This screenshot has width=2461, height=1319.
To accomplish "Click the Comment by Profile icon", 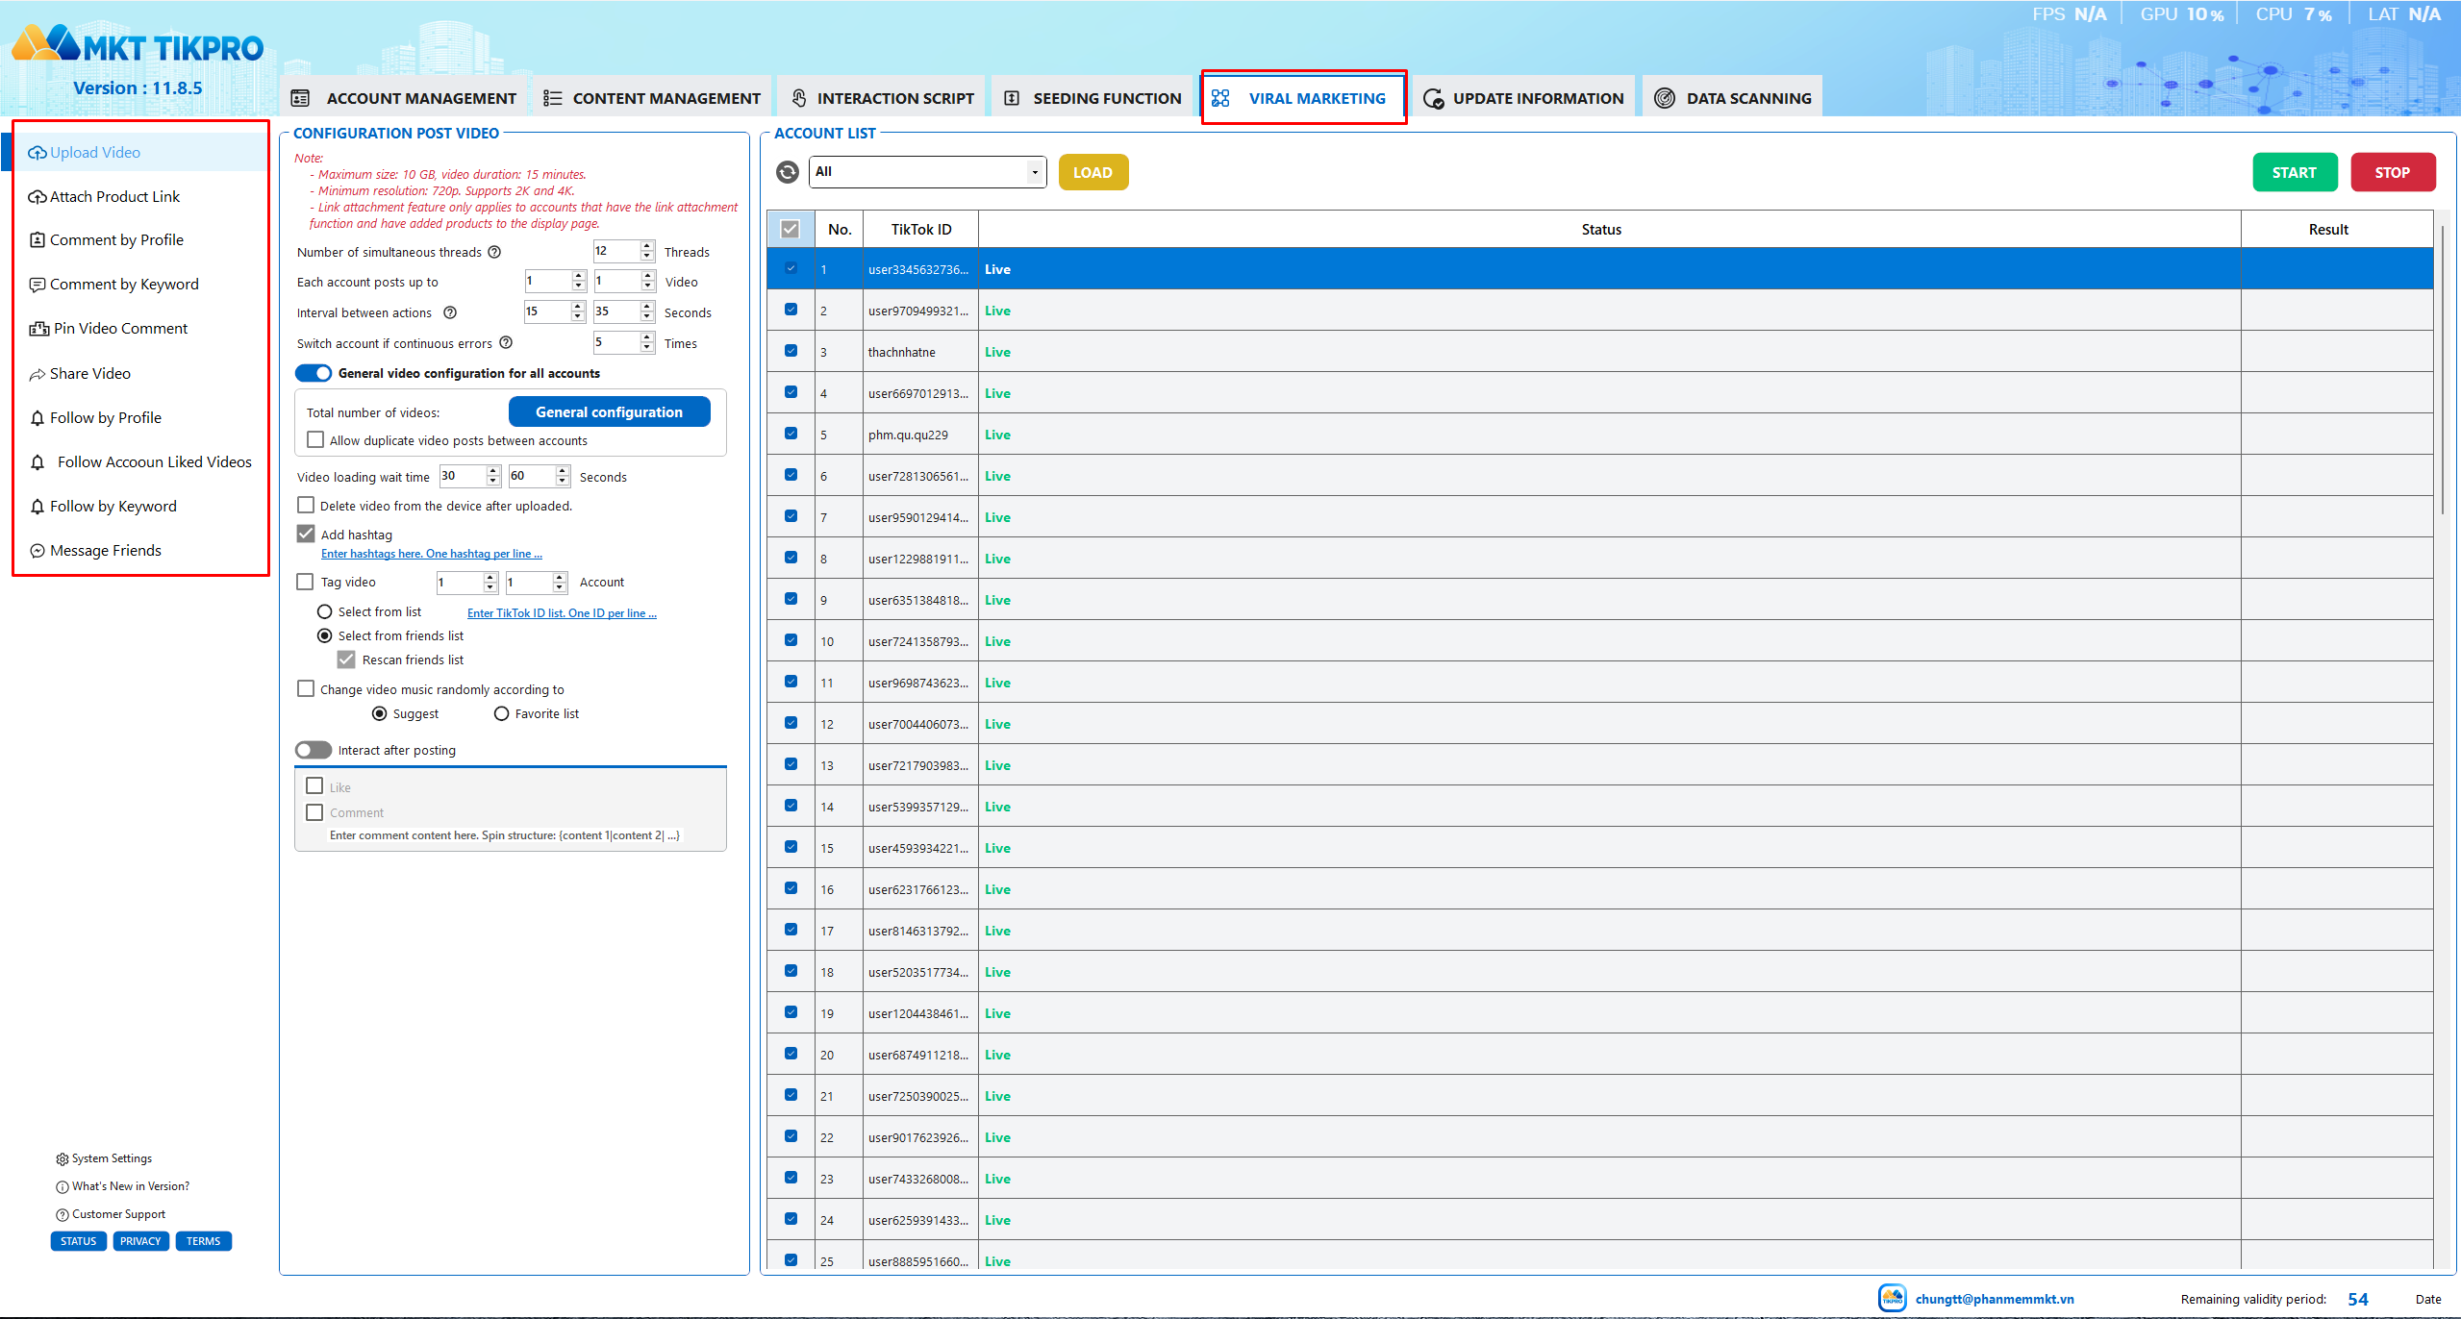I will pyautogui.click(x=38, y=240).
